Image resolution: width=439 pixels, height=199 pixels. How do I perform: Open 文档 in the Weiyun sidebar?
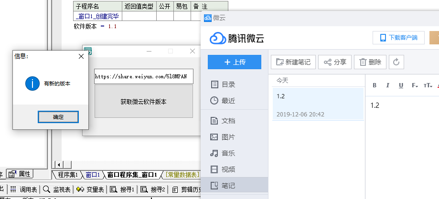tap(223, 121)
